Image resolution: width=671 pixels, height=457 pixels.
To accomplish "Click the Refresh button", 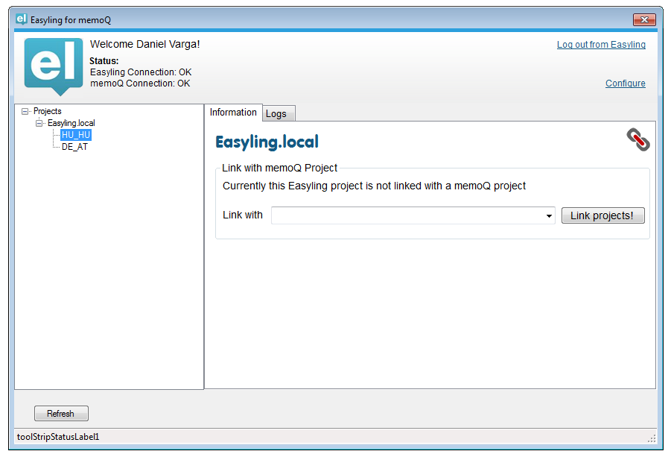I will (x=61, y=413).
